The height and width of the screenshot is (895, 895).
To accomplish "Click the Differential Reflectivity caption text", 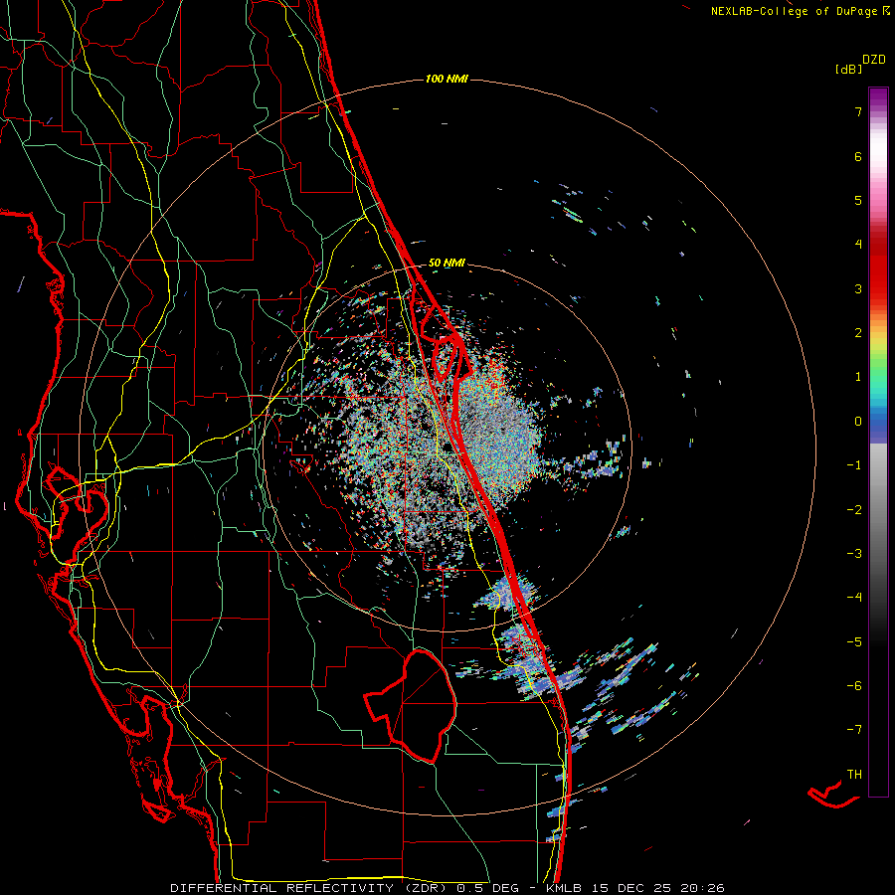I will click(x=447, y=888).
